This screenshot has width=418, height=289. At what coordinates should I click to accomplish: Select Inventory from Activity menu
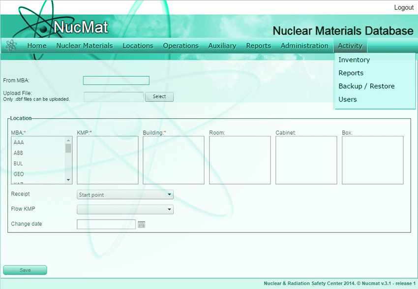point(354,60)
